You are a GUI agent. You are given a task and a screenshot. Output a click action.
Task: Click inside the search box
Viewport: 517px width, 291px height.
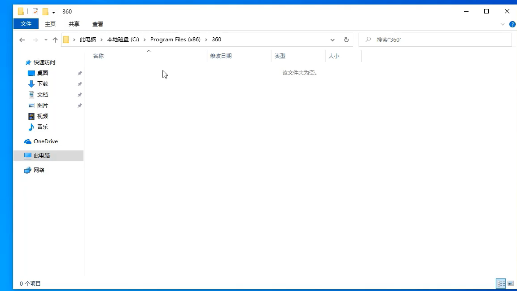pos(435,40)
